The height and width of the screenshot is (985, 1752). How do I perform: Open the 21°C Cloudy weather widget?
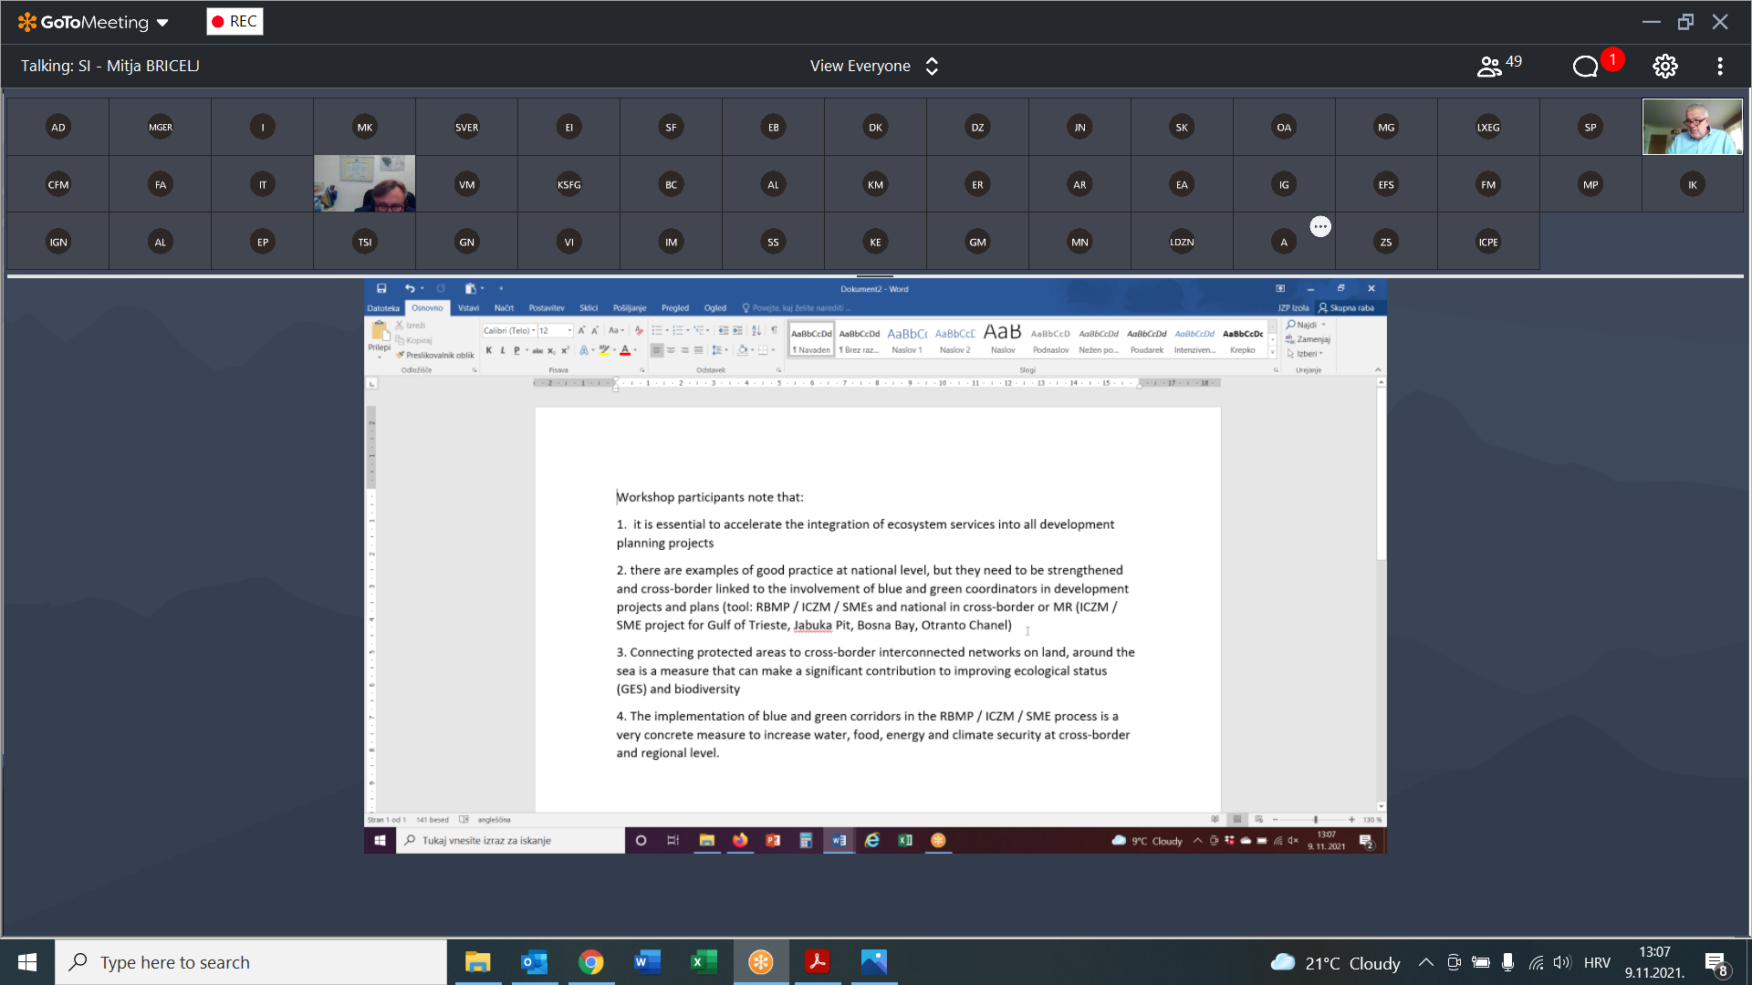1335,962
